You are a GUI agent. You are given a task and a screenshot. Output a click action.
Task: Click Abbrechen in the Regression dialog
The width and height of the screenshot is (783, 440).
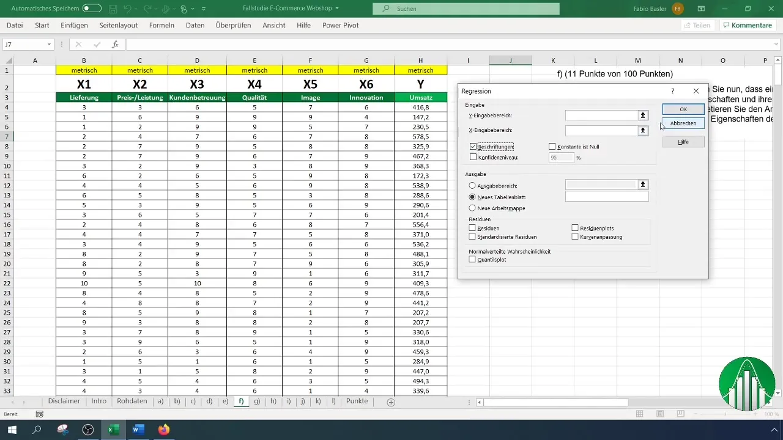683,123
